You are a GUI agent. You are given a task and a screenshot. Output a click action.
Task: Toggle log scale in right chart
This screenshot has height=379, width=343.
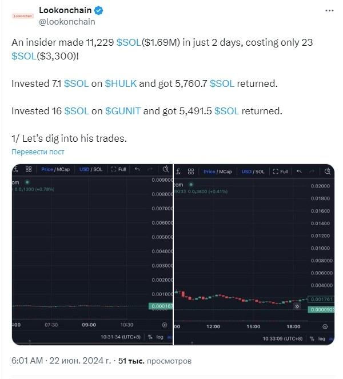click(321, 338)
